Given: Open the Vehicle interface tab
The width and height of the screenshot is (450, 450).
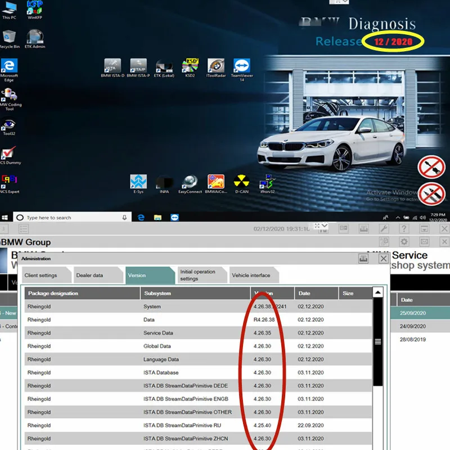Looking at the screenshot, I should pyautogui.click(x=254, y=275).
